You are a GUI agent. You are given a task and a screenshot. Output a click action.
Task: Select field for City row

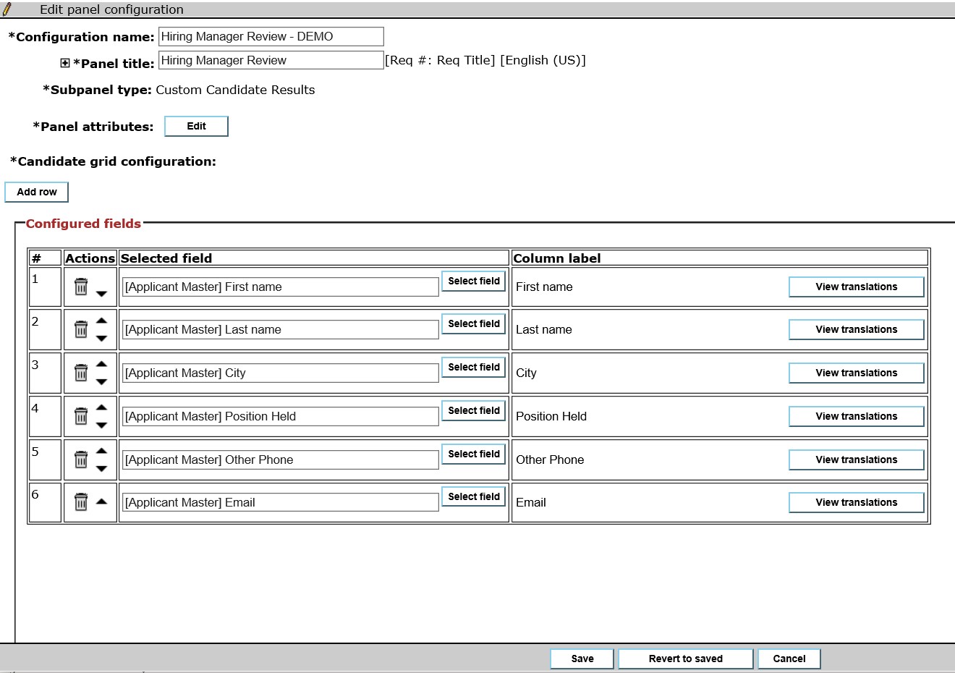(474, 367)
